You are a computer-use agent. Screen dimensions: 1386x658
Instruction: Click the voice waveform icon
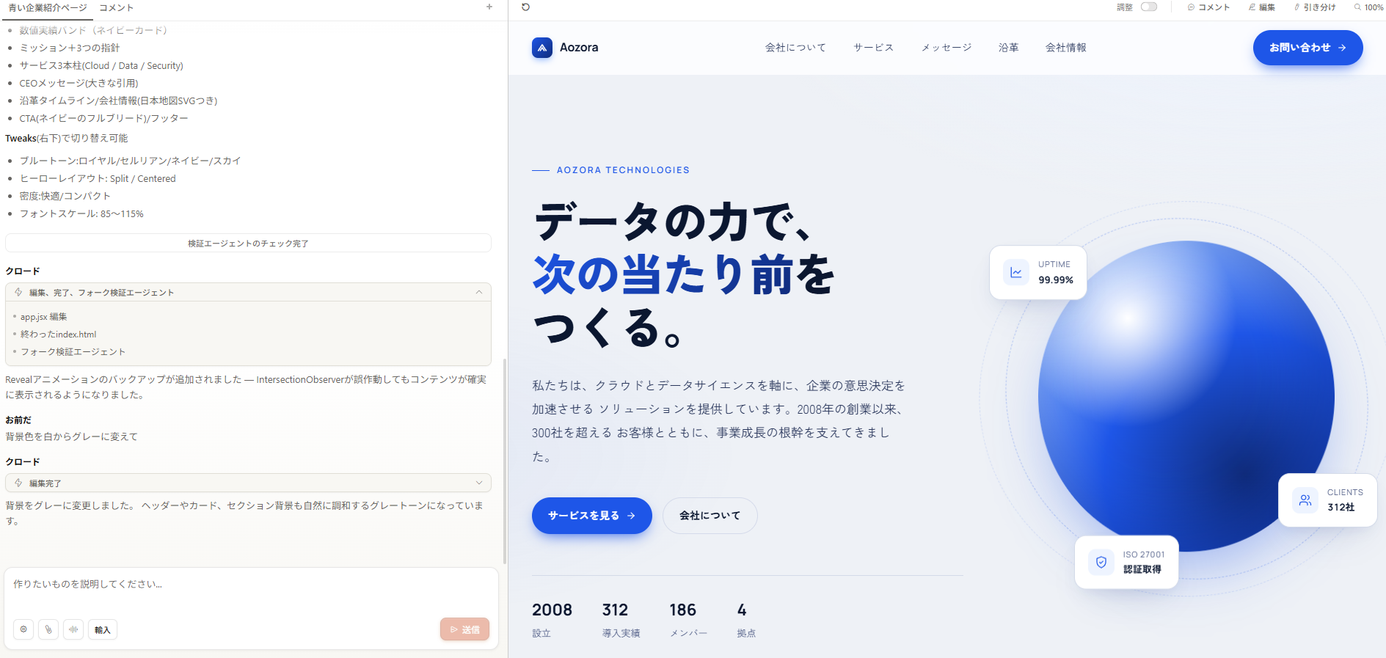pyautogui.click(x=73, y=629)
